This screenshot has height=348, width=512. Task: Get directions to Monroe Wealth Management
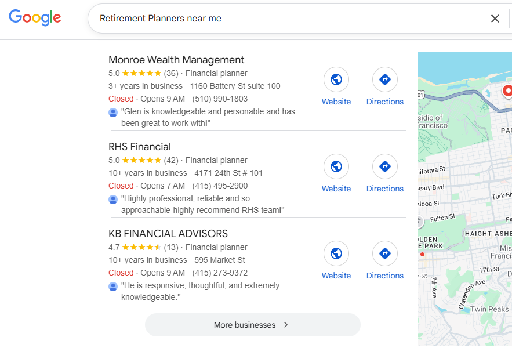pyautogui.click(x=384, y=80)
